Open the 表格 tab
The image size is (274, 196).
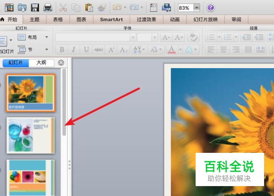coord(58,19)
